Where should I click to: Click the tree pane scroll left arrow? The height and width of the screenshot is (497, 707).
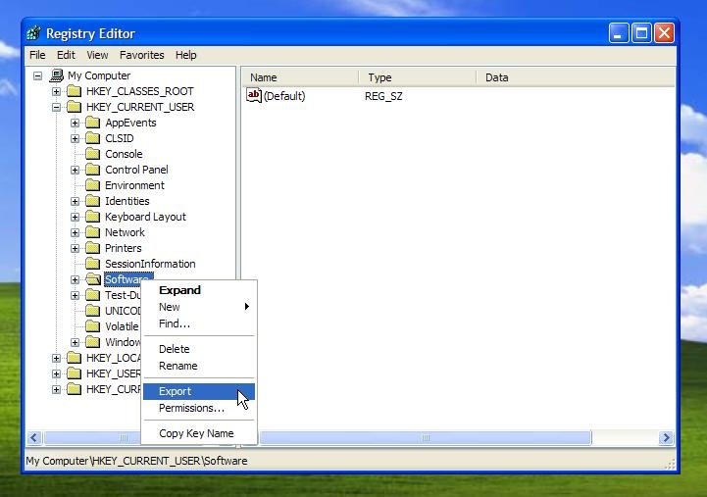tap(34, 437)
